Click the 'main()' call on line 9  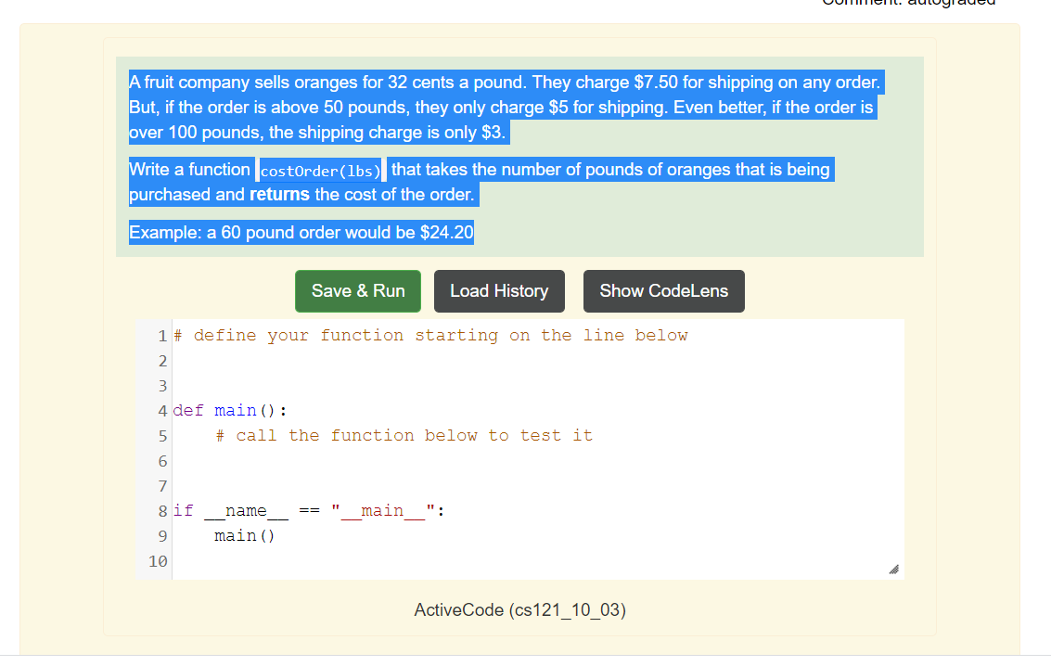243,535
